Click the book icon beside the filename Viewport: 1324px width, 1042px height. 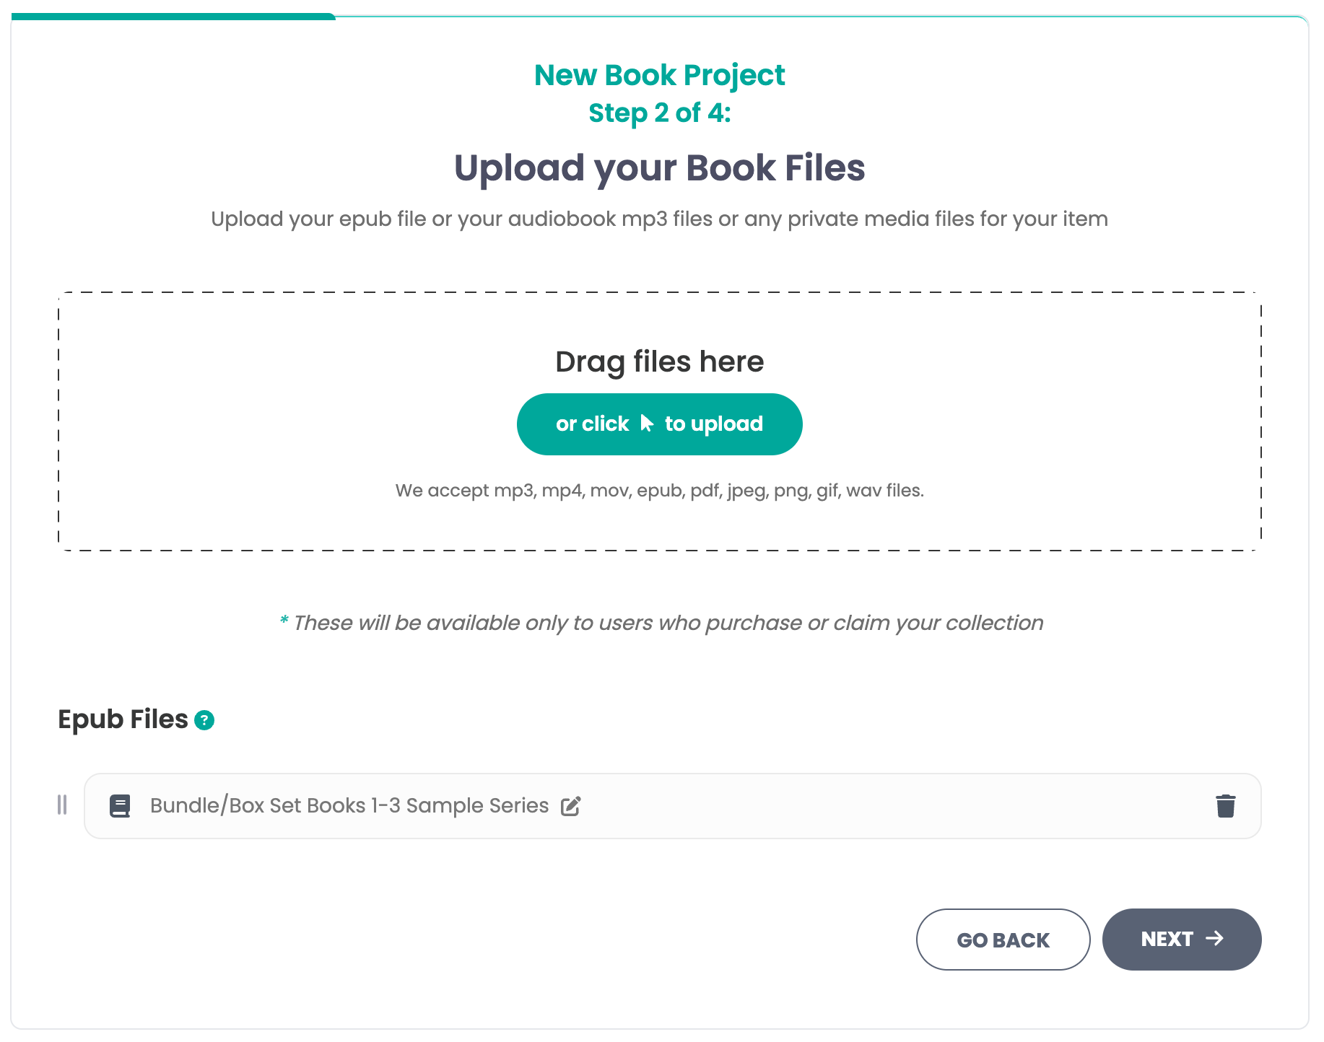pos(120,805)
